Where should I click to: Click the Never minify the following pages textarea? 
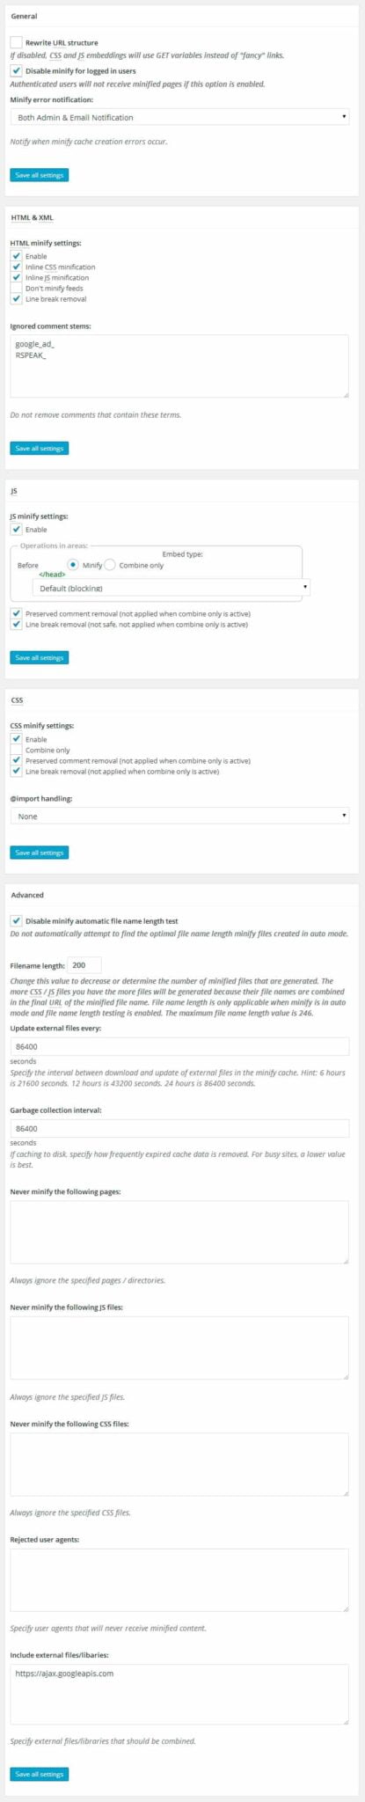179,1232
